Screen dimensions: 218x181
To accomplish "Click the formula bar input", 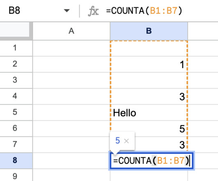I will click(161, 11).
